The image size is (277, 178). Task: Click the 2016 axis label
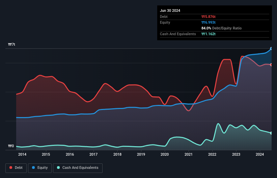click(x=70, y=154)
